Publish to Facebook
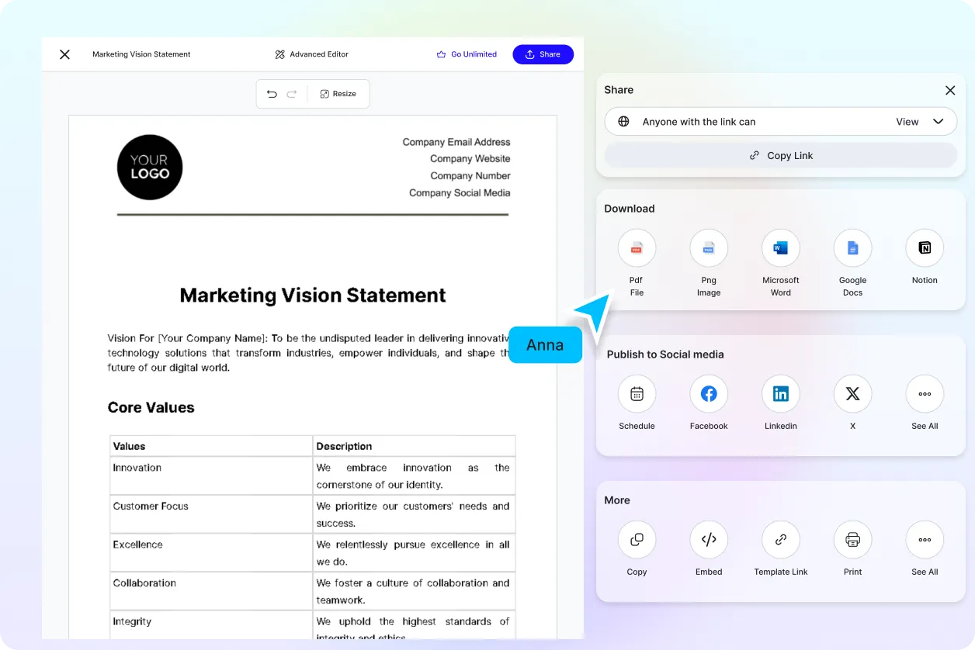The height and width of the screenshot is (650, 975). 708,394
